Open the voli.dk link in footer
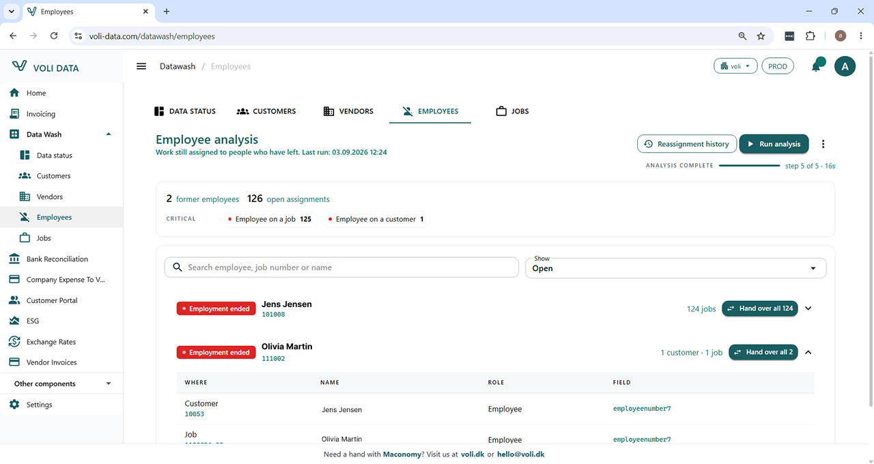The image size is (874, 464). pos(473,454)
